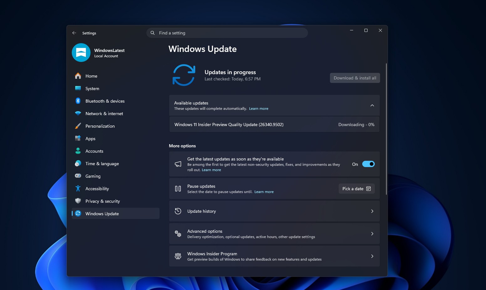Select Apps in the sidebar
The image size is (486, 290).
coord(116,139)
